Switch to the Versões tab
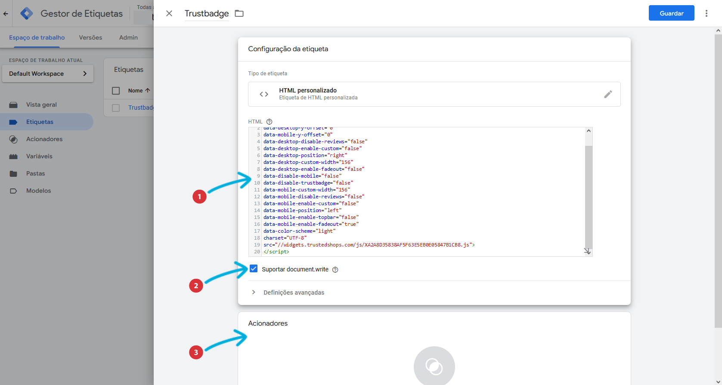 point(90,37)
